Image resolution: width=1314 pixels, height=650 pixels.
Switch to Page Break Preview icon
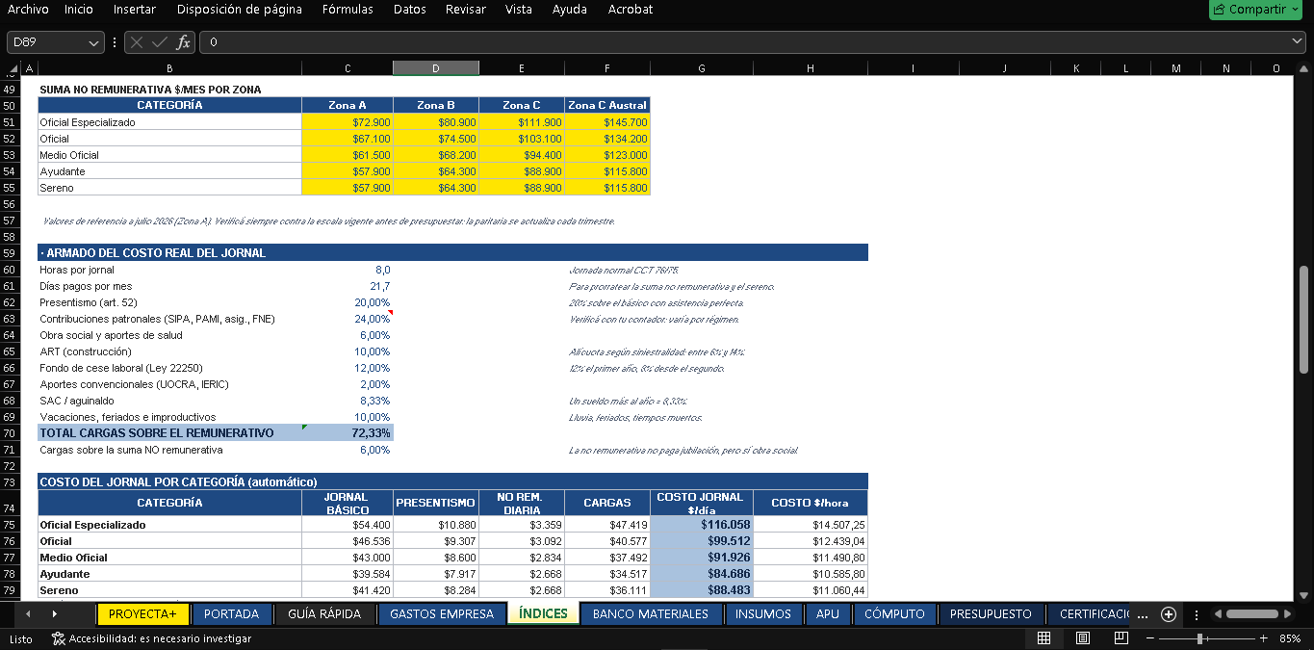tap(1121, 638)
